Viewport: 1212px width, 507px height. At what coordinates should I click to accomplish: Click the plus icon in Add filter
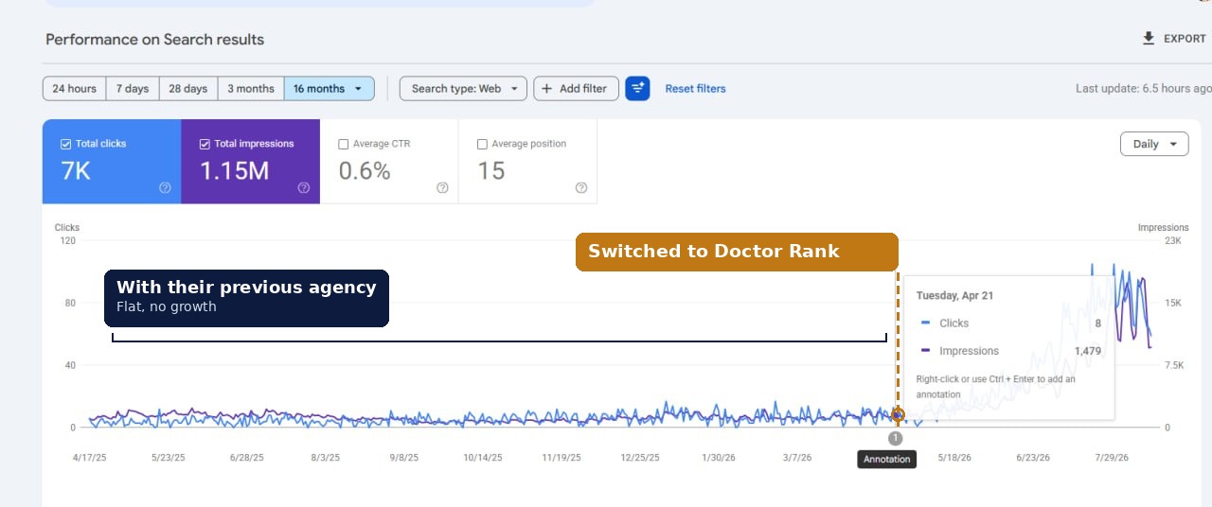point(546,89)
